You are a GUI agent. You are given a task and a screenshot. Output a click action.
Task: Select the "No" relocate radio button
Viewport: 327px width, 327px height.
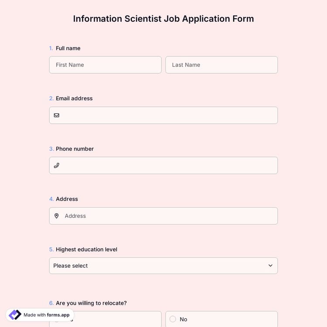tap(173, 319)
